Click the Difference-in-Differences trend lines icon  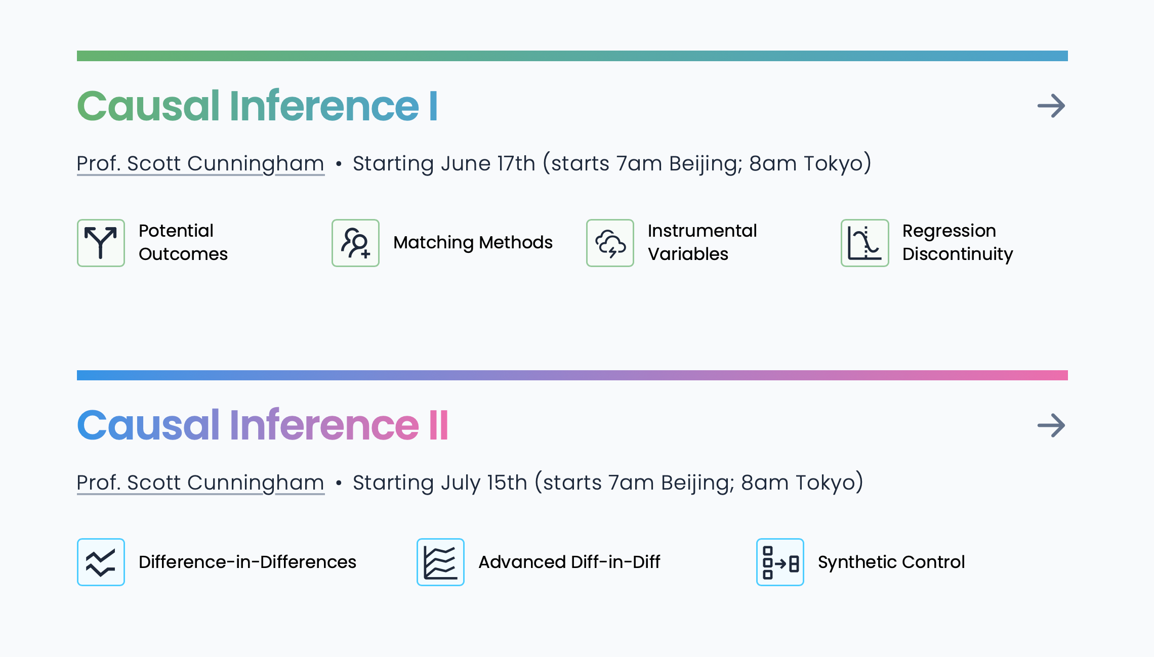[101, 562]
